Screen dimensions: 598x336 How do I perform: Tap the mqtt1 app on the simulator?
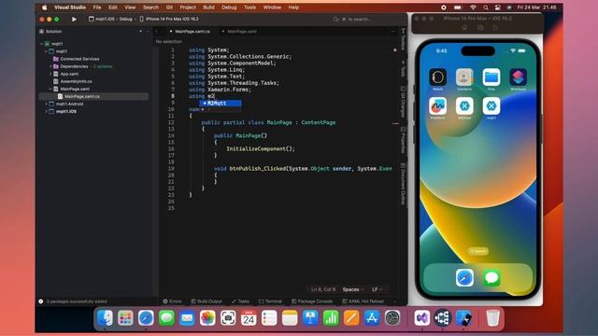click(491, 106)
